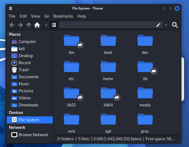Viewport: 189px width, 147px height.
Task: Click the pencil edit-path icon
Action: click(x=158, y=25)
